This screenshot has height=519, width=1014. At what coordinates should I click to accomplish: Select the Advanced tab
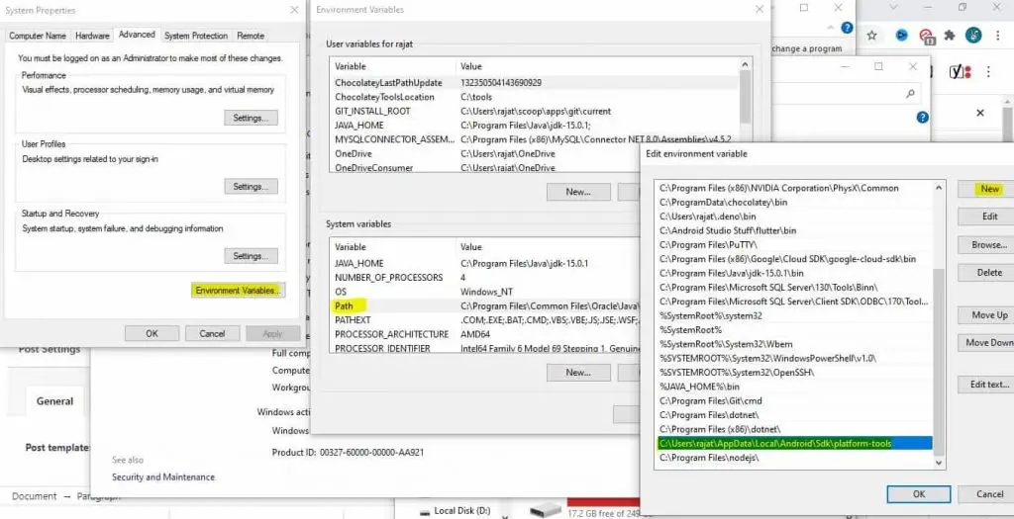pyautogui.click(x=137, y=35)
